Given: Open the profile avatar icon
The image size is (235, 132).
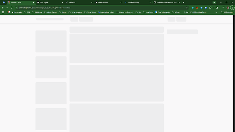Looking at the screenshot, I should pos(228,7).
